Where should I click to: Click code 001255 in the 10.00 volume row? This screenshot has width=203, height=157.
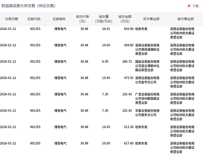point(35,45)
